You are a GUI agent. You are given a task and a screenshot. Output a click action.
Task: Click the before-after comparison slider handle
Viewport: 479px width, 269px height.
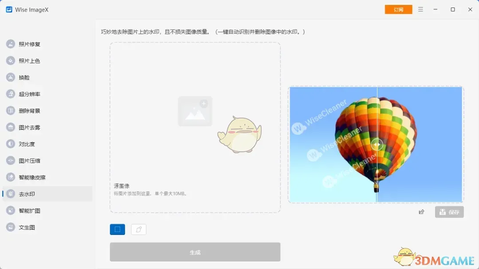click(377, 144)
